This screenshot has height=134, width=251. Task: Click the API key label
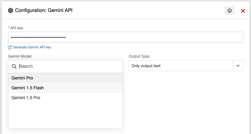[x=17, y=28]
